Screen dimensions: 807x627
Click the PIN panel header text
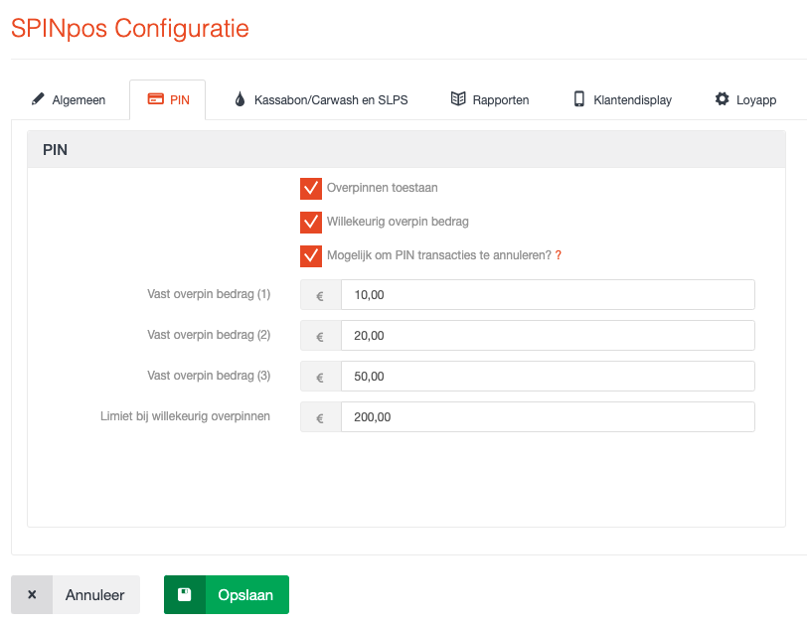coord(55,150)
